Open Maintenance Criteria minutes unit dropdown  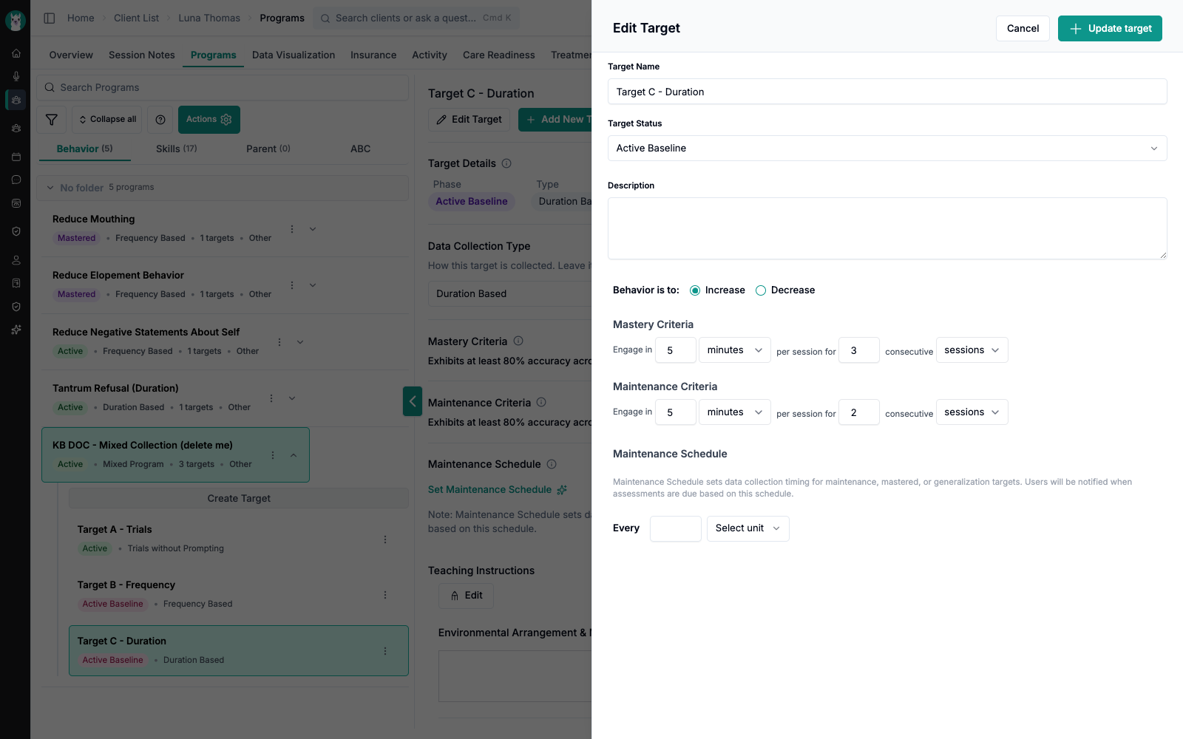tap(735, 412)
